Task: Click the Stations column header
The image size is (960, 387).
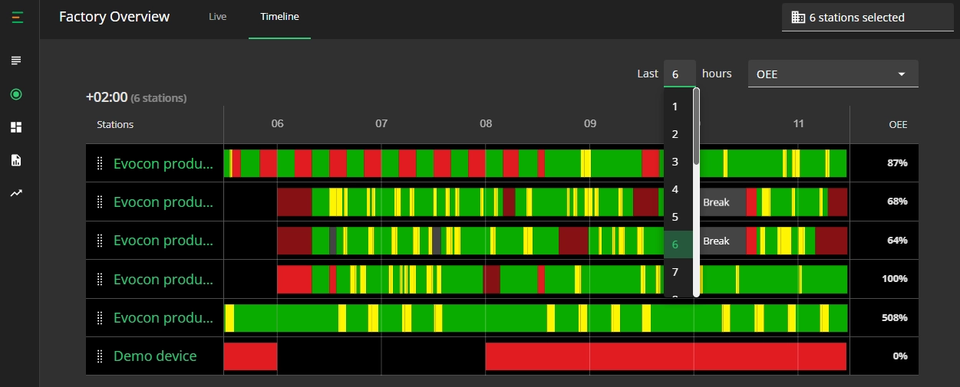Action: coord(115,124)
